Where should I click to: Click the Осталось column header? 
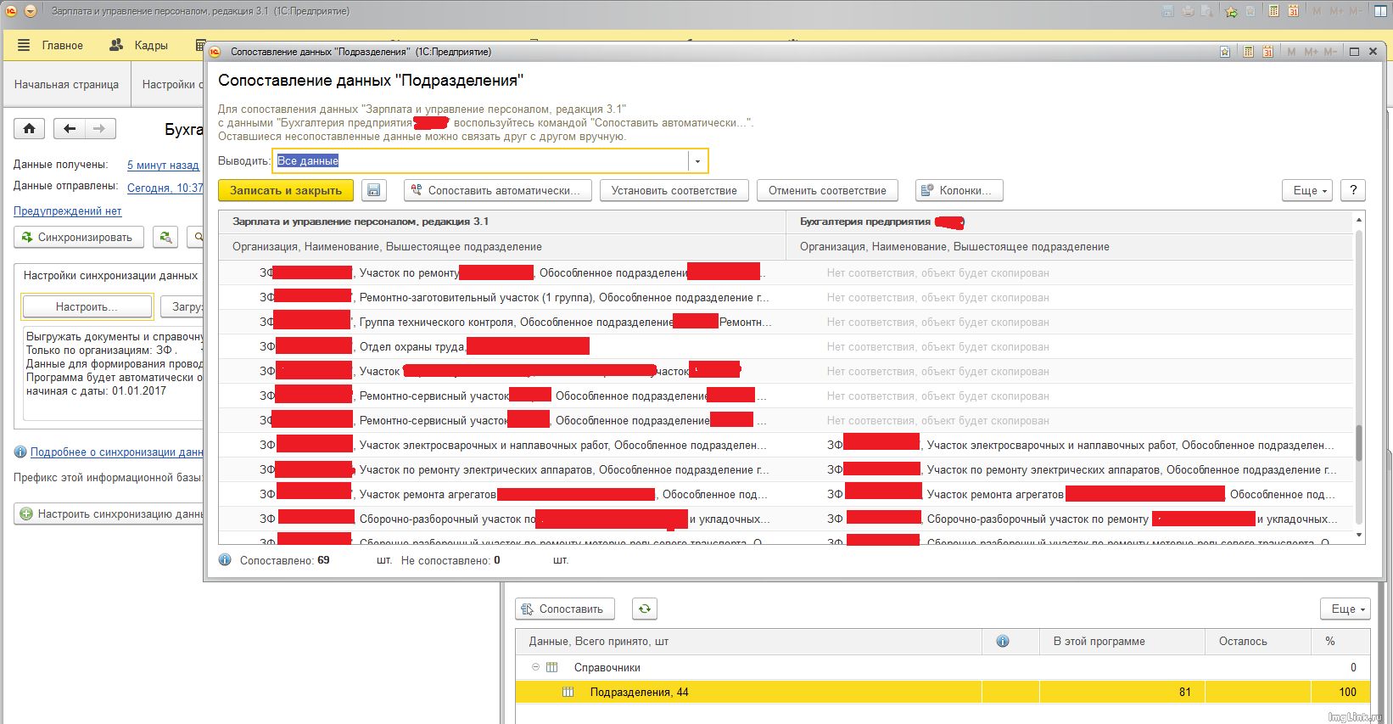1257,642
